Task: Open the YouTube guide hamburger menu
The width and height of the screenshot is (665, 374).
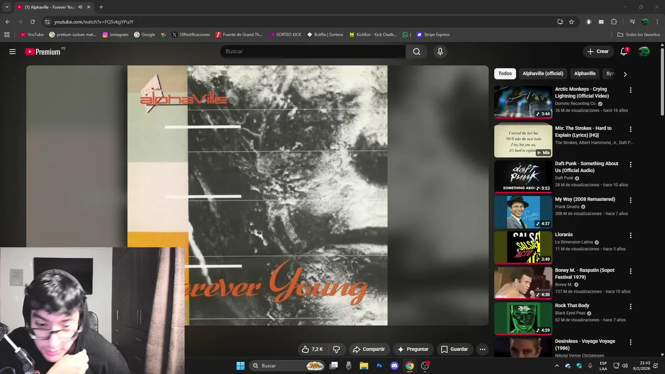Action: click(x=12, y=51)
